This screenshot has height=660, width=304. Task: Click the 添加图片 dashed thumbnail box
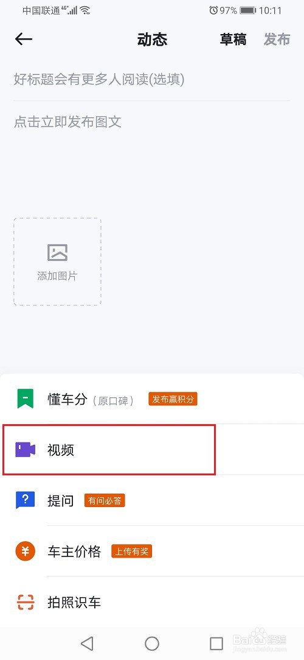point(58,261)
